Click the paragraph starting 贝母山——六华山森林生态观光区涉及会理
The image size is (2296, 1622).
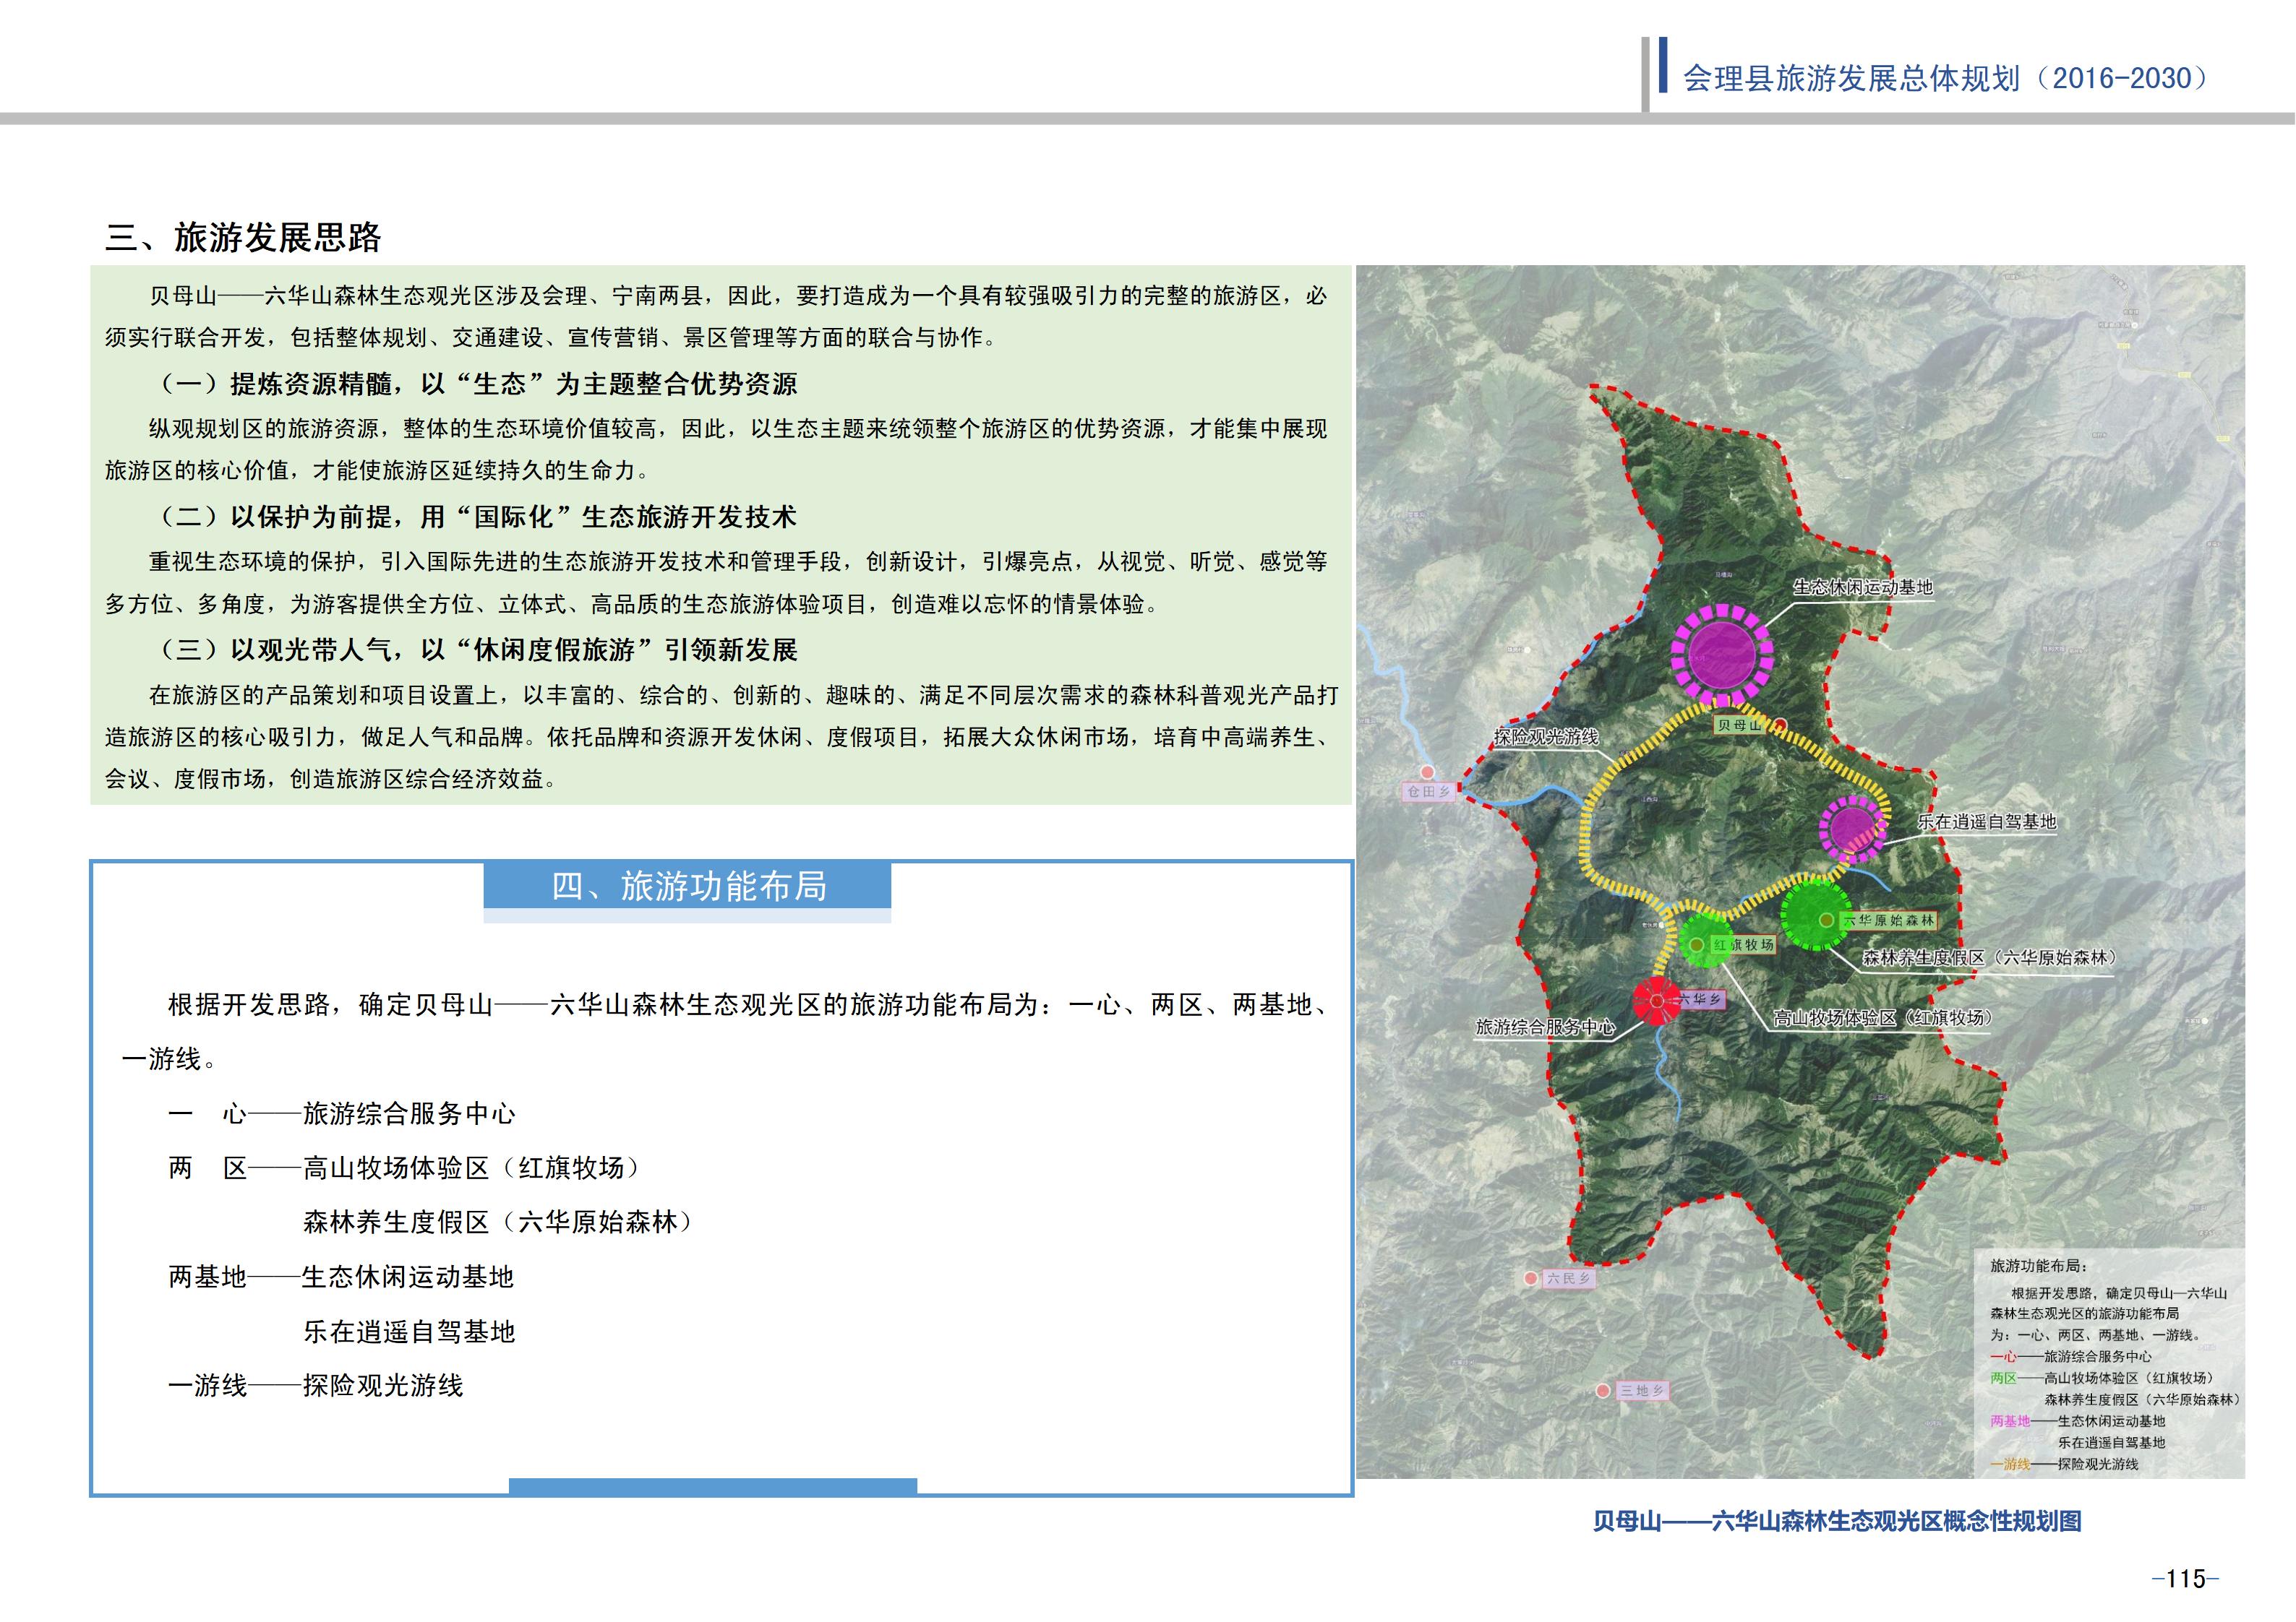[x=716, y=316]
